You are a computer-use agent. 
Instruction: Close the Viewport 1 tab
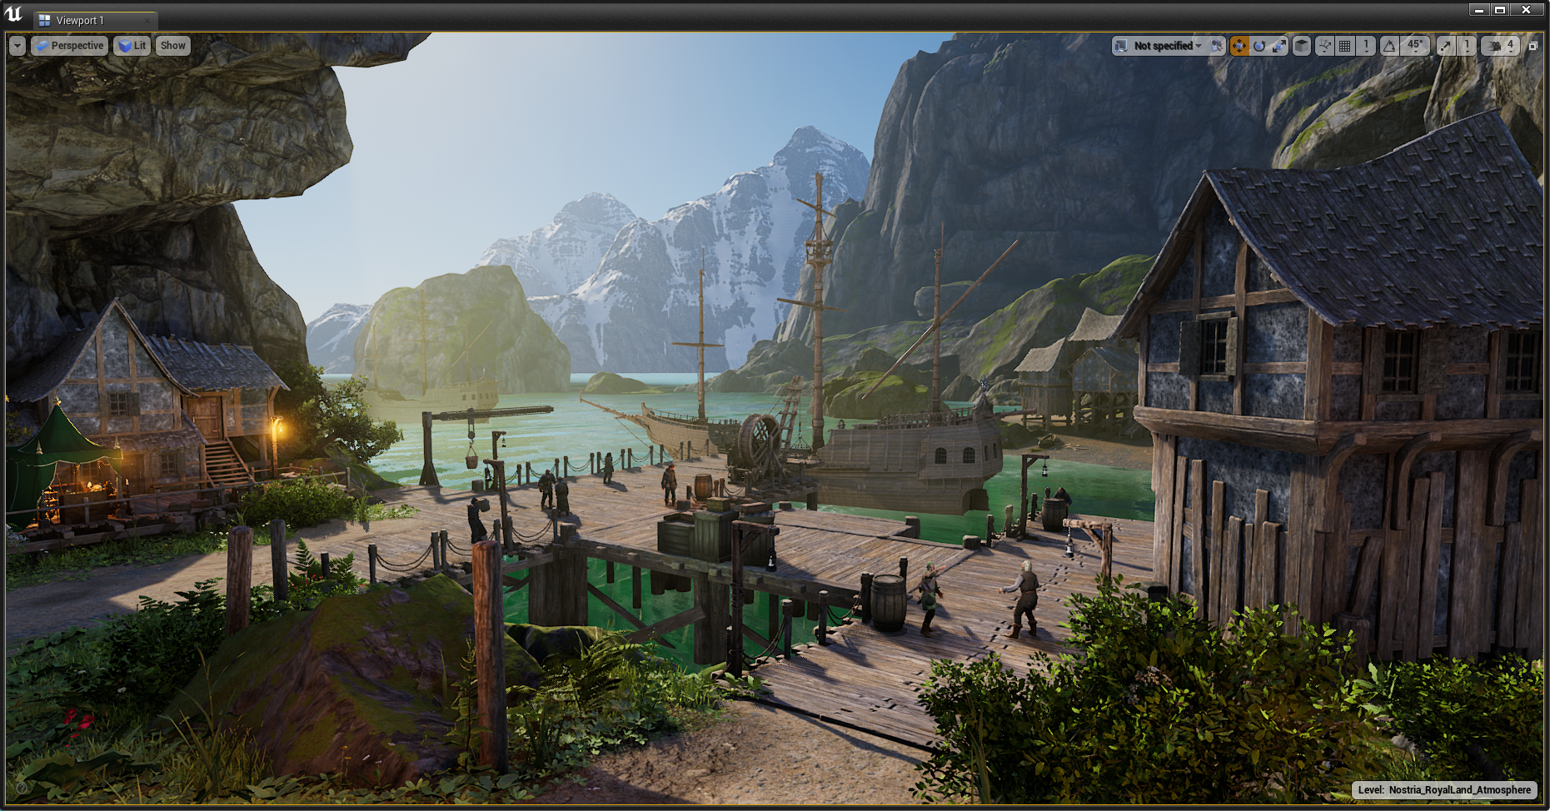[148, 20]
